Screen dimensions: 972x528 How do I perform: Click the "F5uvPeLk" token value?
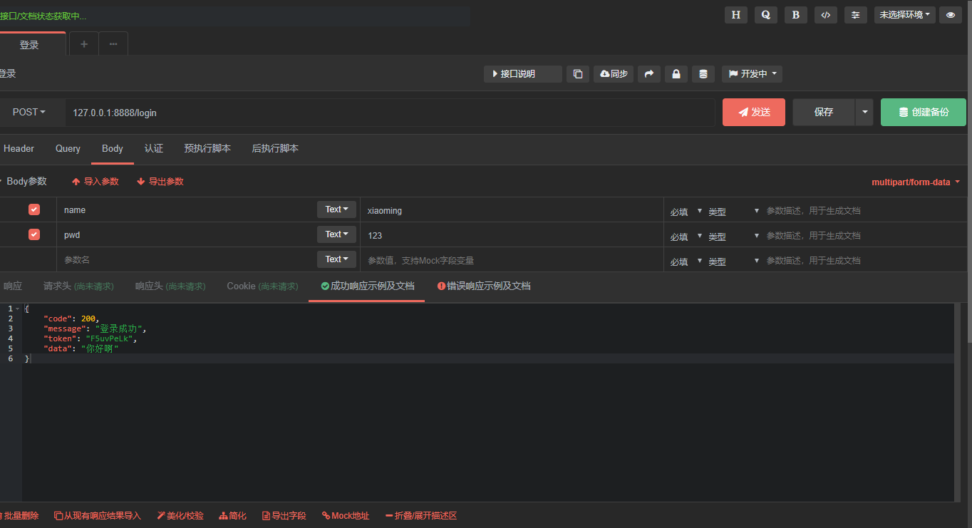110,338
